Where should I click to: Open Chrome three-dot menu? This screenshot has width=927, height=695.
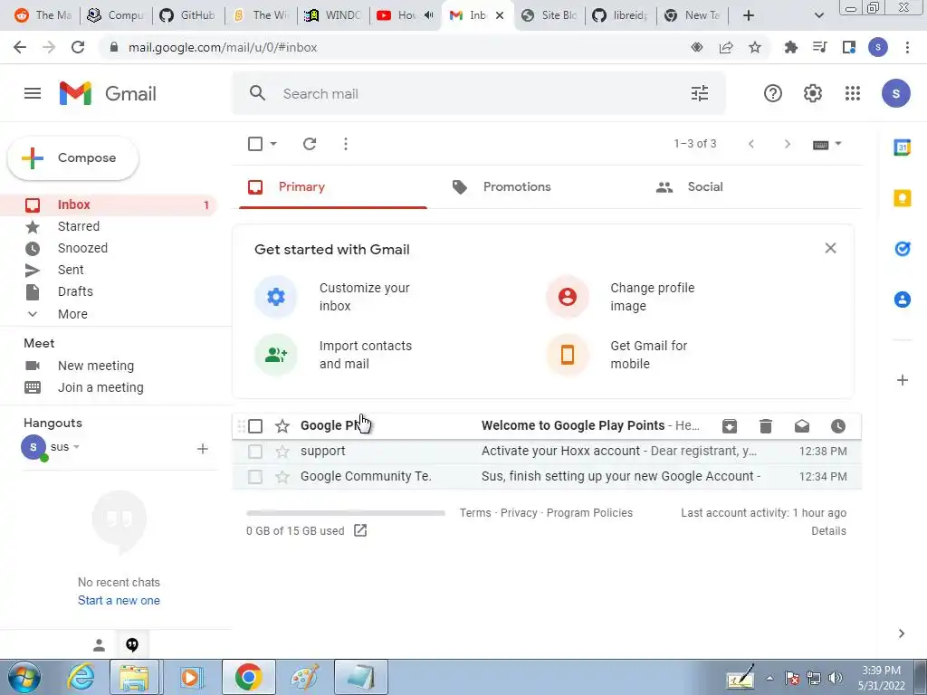[x=907, y=47]
